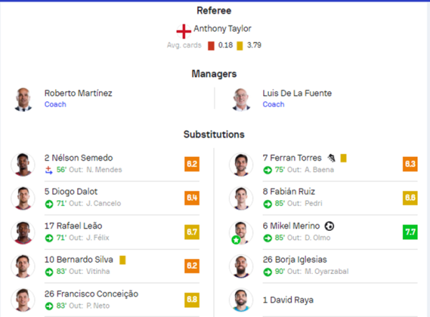Click the green substitution arrow for Diogo Dalot

coord(49,204)
